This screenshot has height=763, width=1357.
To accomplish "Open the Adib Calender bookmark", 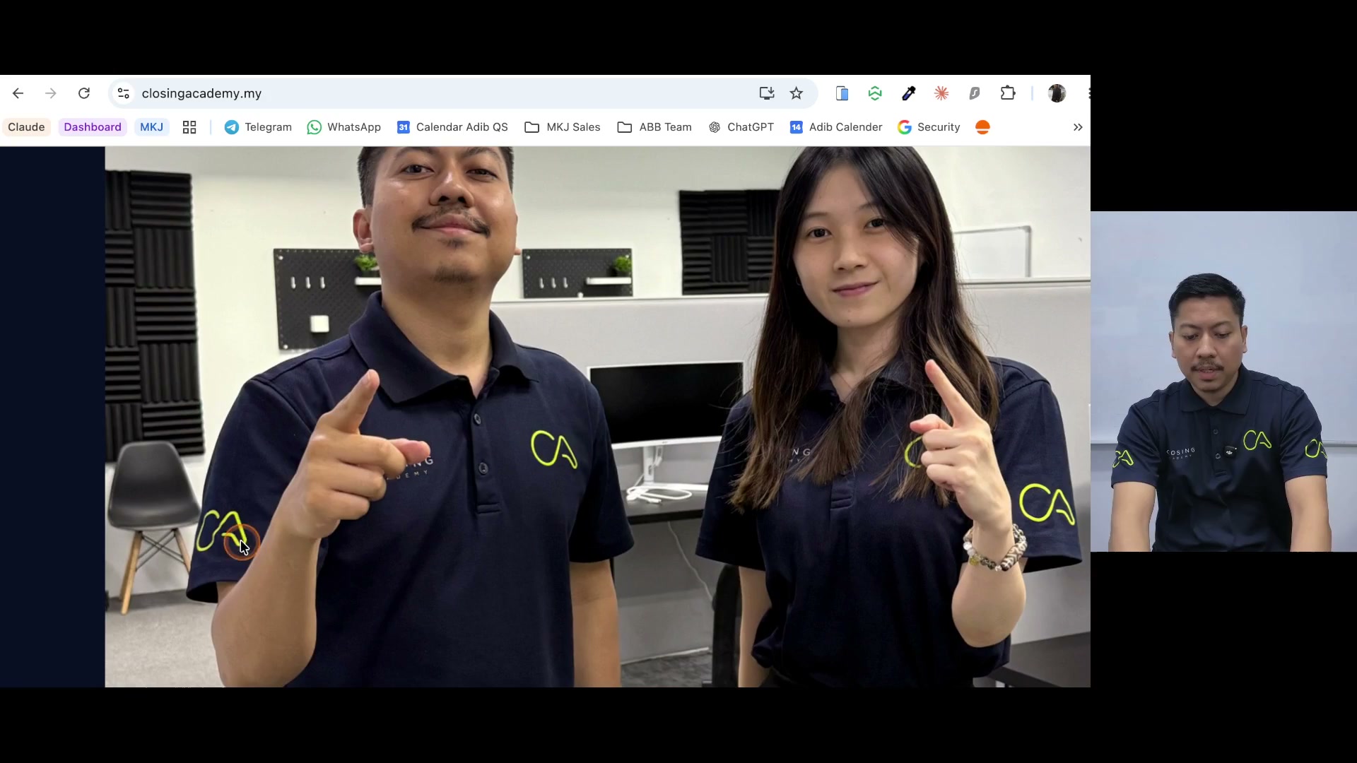I will 836,127.
